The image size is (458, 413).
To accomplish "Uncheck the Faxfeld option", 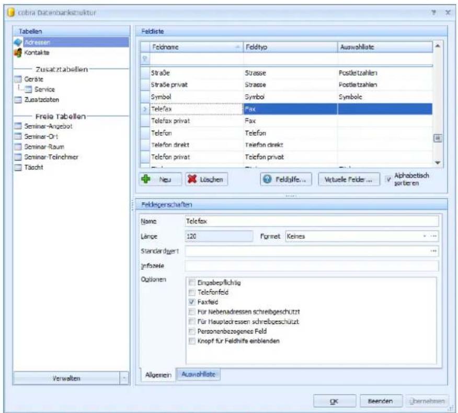I will [x=191, y=302].
